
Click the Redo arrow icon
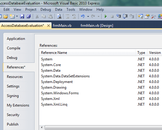93,16
